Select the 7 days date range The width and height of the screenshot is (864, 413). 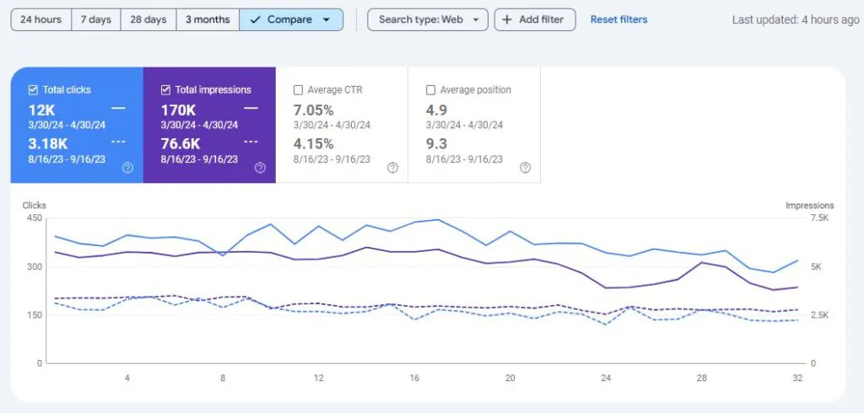point(96,20)
